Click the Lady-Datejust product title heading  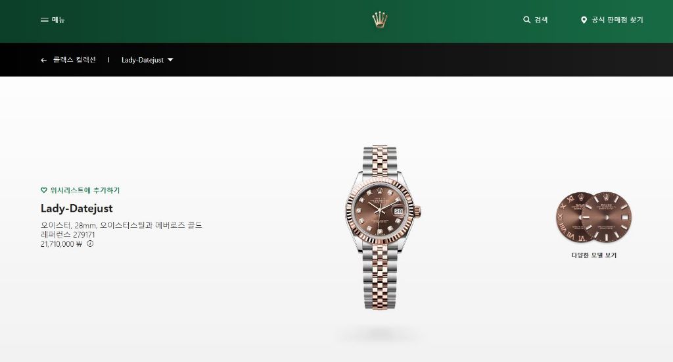pos(77,209)
